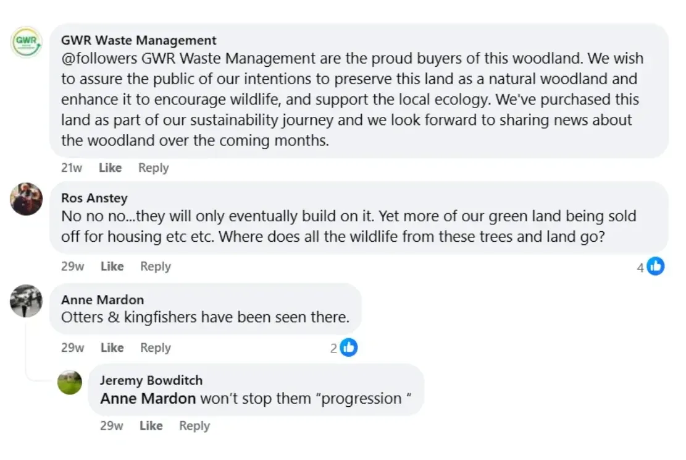686x460 pixels.
Task: Reply to Ros Anstey's comment
Action: coord(155,266)
